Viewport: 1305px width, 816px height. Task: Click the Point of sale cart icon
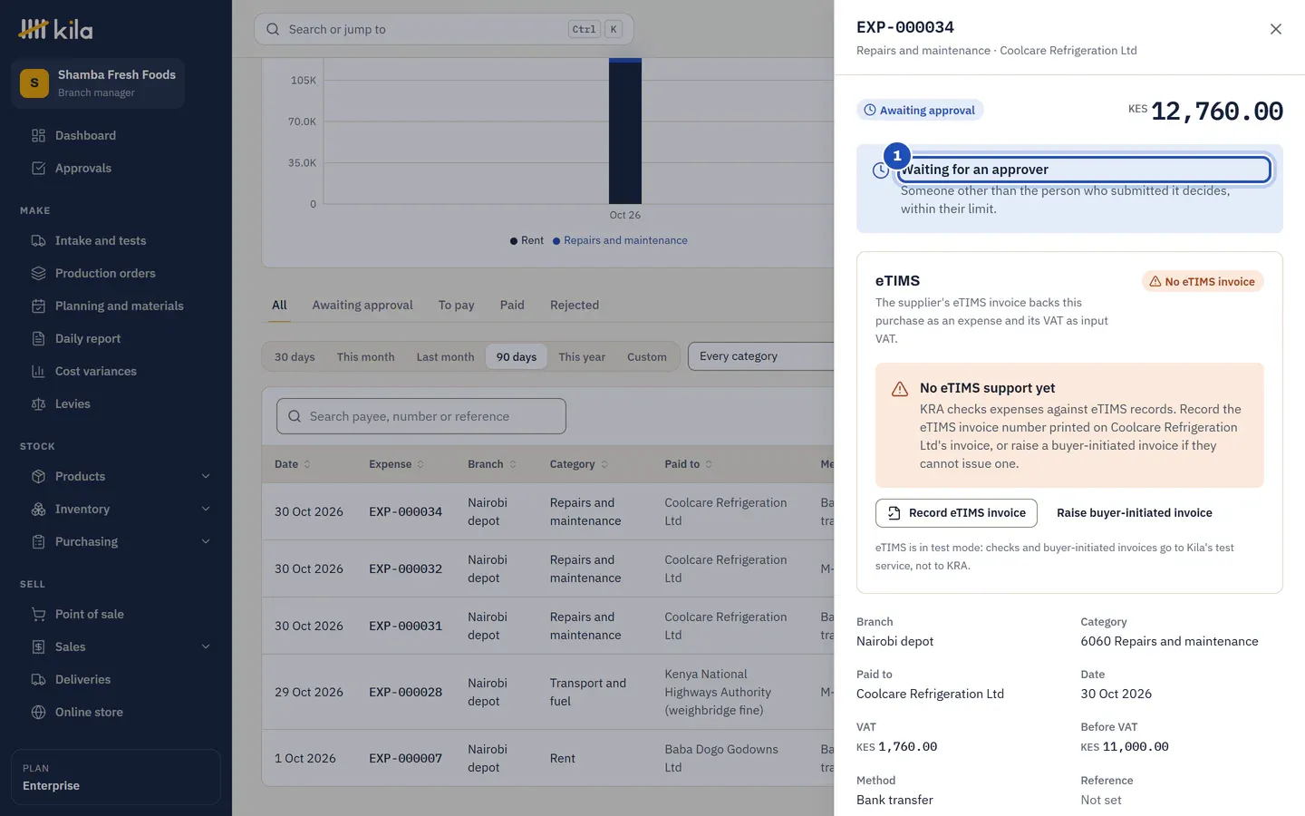(x=38, y=614)
